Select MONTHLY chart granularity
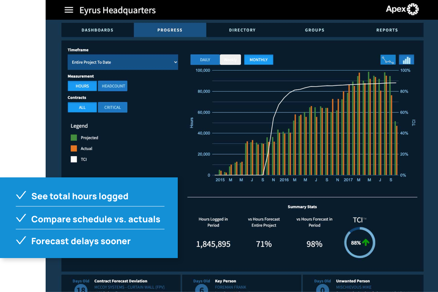Screen dimensions: 438x292 coord(258,59)
